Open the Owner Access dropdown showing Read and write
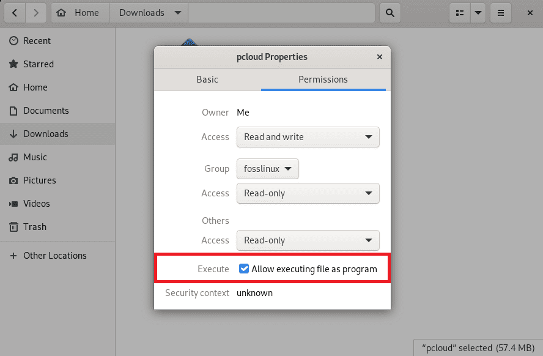Viewport: 543px width, 356px height. coord(308,137)
